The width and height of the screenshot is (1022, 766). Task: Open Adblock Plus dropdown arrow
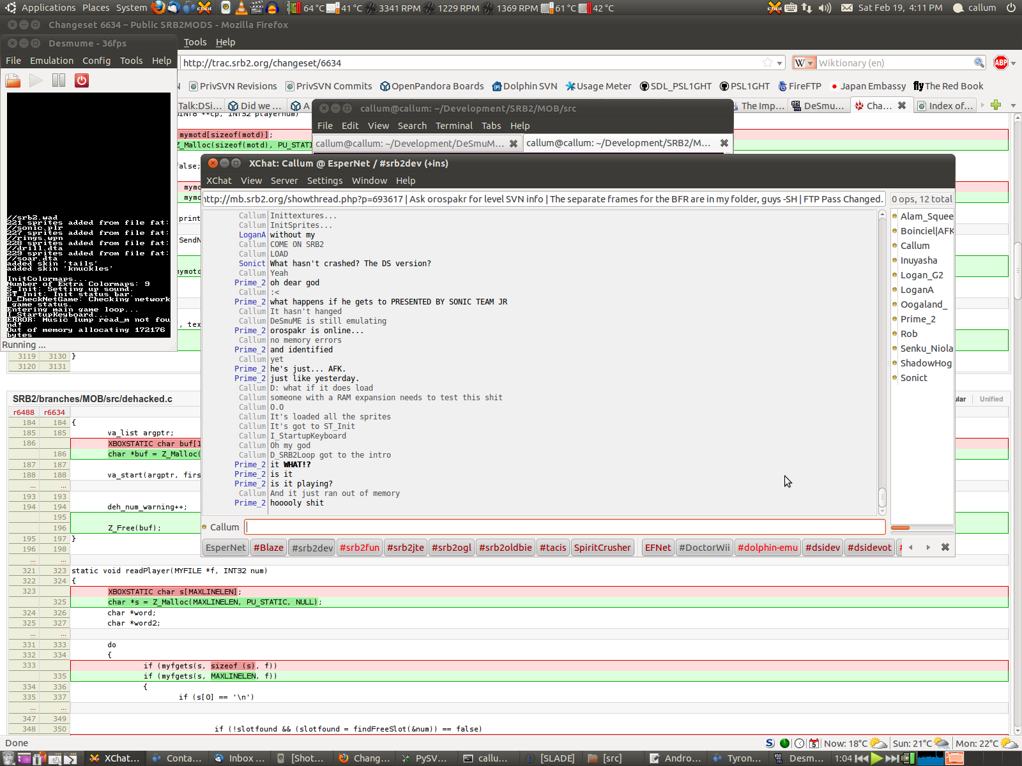click(1013, 63)
